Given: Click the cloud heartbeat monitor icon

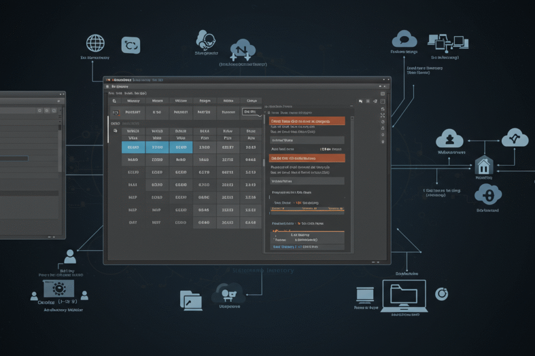Looking at the screenshot, I should (x=515, y=139).
